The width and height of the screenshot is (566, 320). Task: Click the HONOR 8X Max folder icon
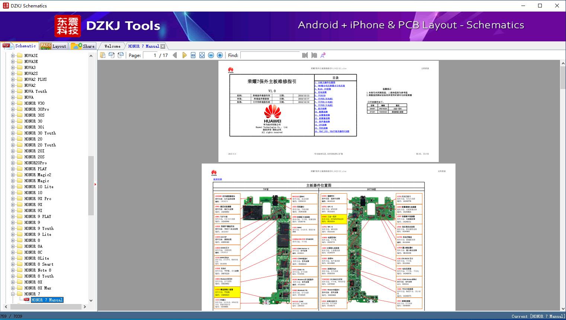[20, 288]
